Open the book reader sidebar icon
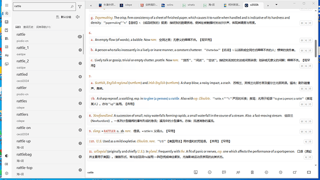320x180 pixels. (6, 22)
